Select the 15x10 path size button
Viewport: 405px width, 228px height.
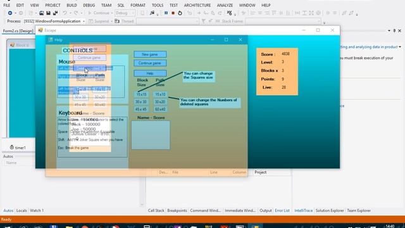coord(160,94)
